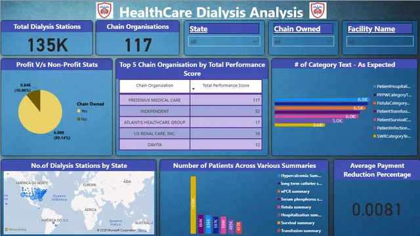Click PatientSurvivalC... legend item
Viewport: 420px width, 236px height.
pos(392,120)
